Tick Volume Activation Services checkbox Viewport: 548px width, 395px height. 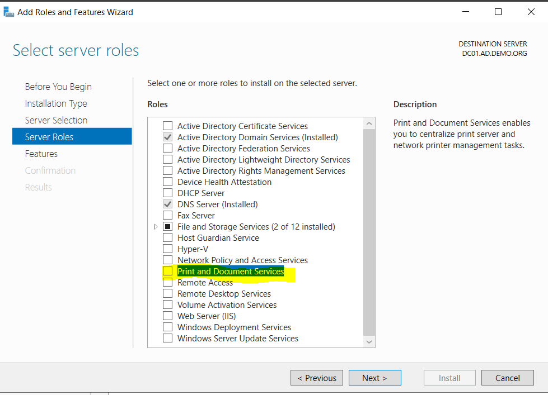tap(168, 304)
